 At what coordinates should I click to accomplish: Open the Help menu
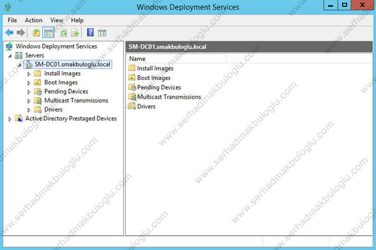point(77,21)
